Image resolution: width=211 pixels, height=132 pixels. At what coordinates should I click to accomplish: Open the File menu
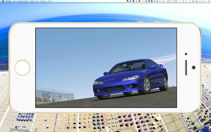point(14,1)
